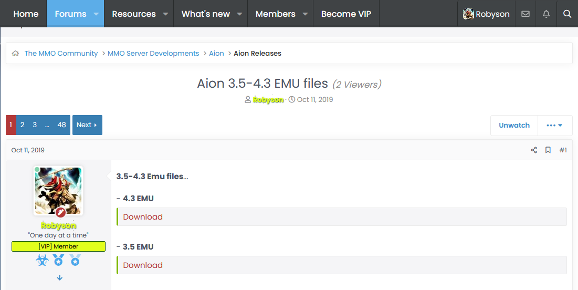Click The MMO Community breadcrumb
The width and height of the screenshot is (578, 290).
click(61, 54)
